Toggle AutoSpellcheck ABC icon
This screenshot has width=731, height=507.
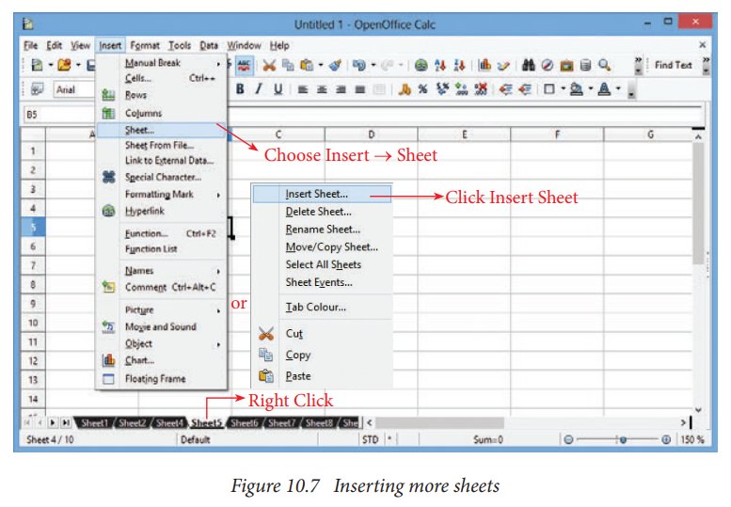(245, 65)
